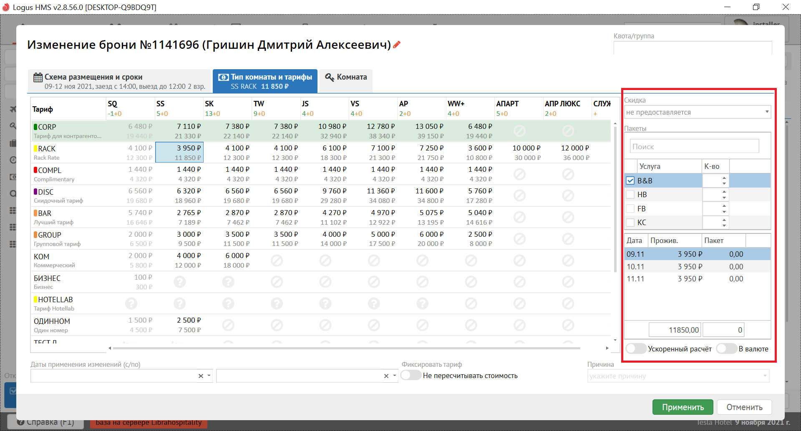Click the key icon on the Комната tab
The image size is (801, 431).
330,77
